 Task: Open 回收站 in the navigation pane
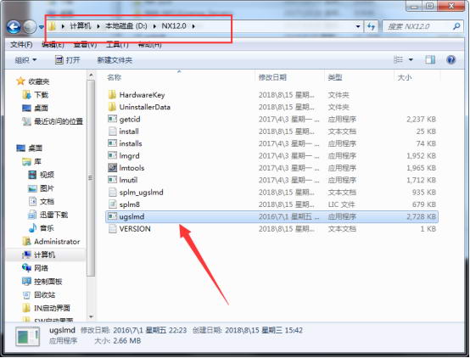(x=39, y=294)
